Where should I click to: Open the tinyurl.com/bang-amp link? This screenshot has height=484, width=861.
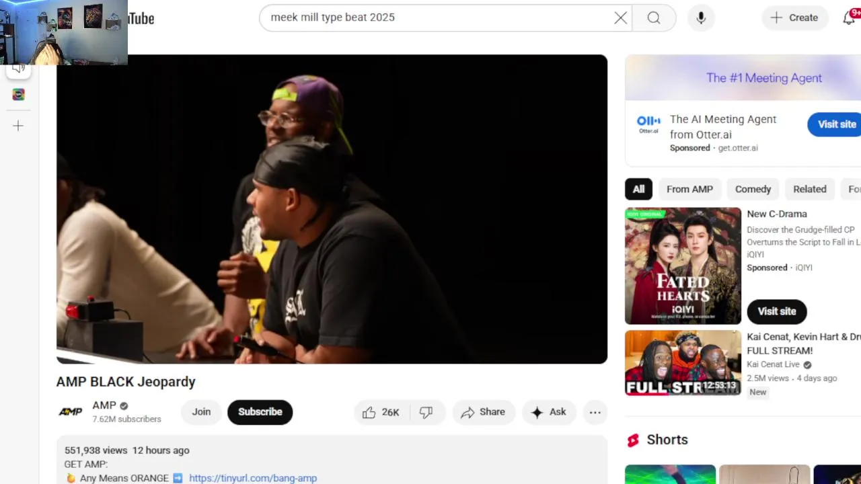pyautogui.click(x=253, y=478)
